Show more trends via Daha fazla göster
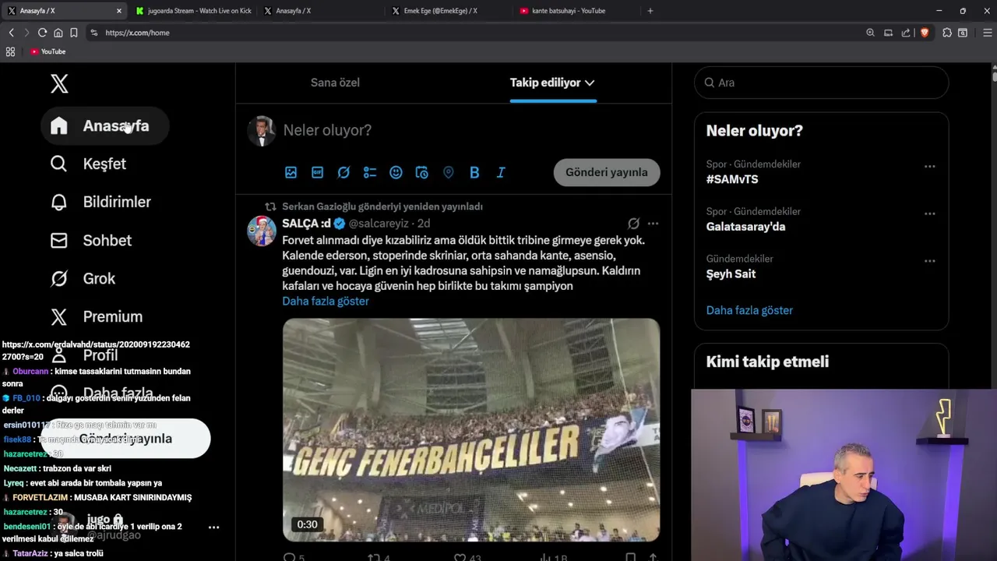 [x=749, y=310]
